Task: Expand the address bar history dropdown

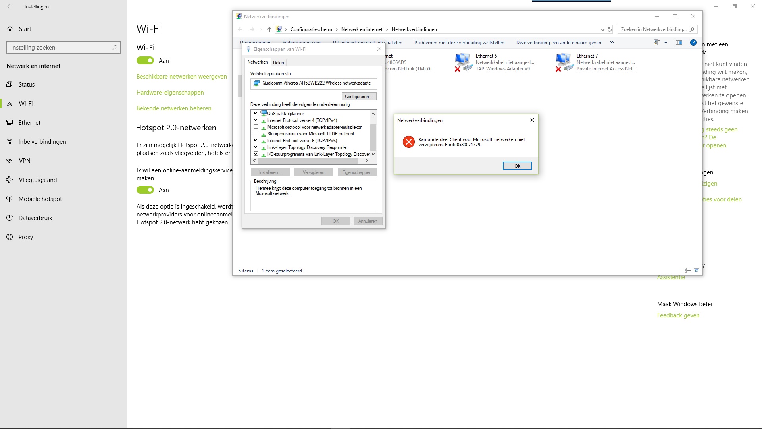Action: [602, 29]
